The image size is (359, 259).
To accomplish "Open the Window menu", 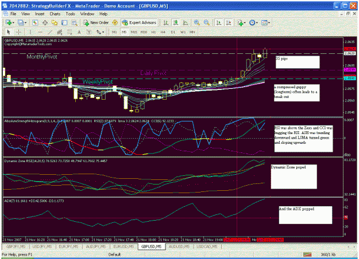I will pyautogui.click(x=87, y=14).
